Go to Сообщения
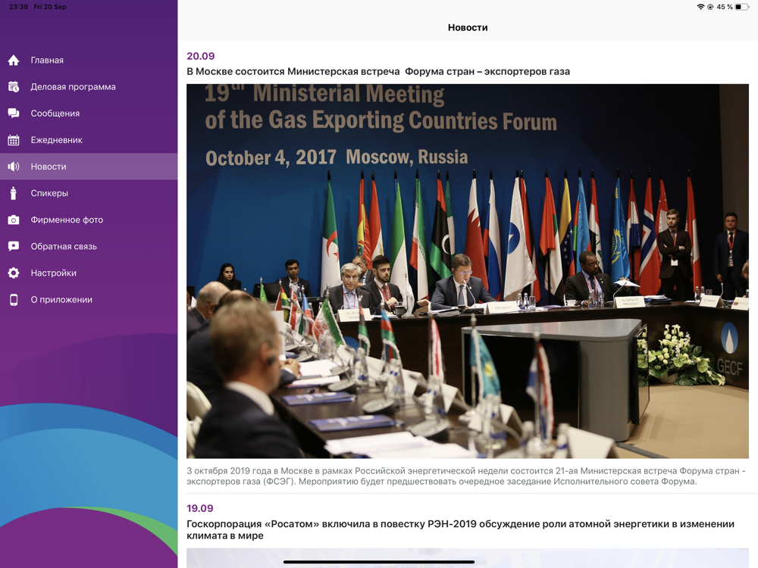This screenshot has height=568, width=758. 89,114
